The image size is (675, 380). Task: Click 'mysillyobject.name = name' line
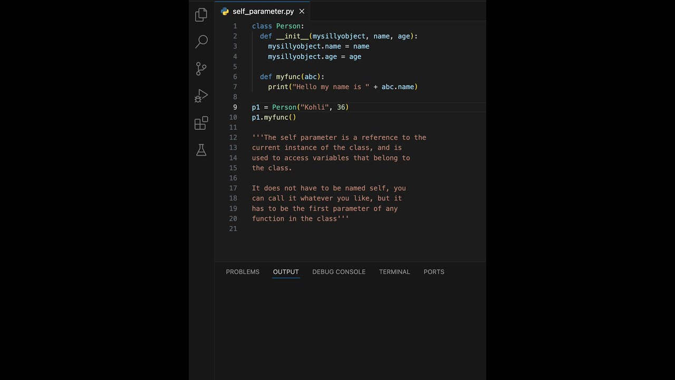[319, 46]
